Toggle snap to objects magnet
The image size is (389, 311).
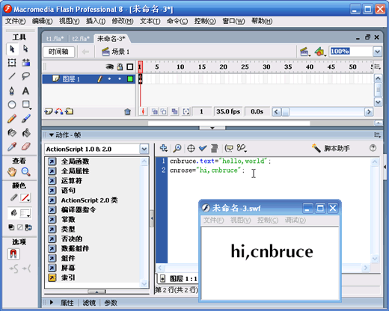click(13, 254)
